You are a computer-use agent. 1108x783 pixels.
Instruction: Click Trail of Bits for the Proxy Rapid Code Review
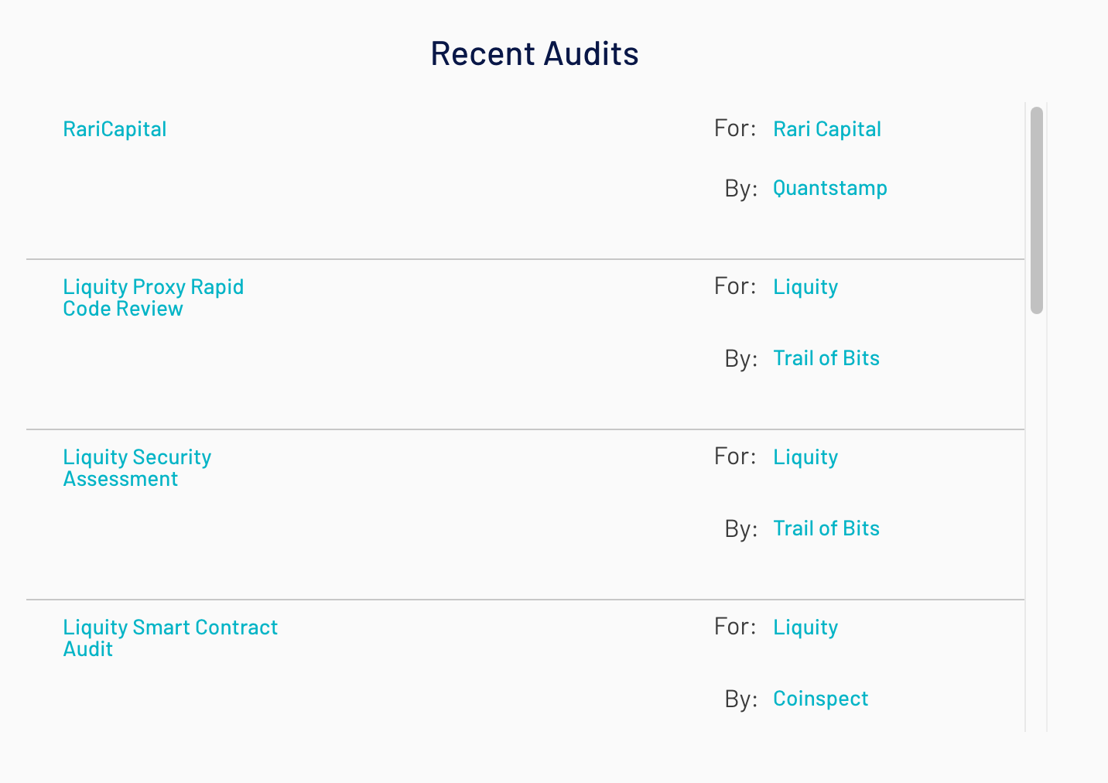pos(826,357)
